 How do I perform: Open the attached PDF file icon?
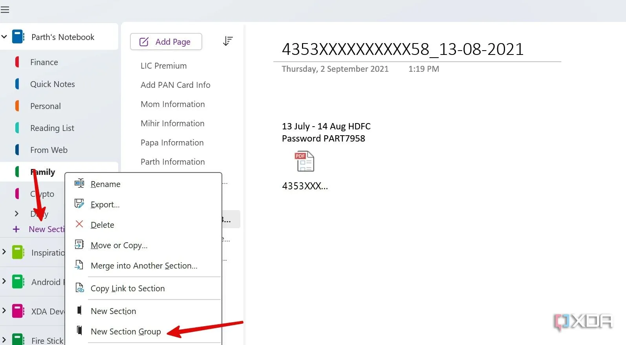tap(305, 161)
